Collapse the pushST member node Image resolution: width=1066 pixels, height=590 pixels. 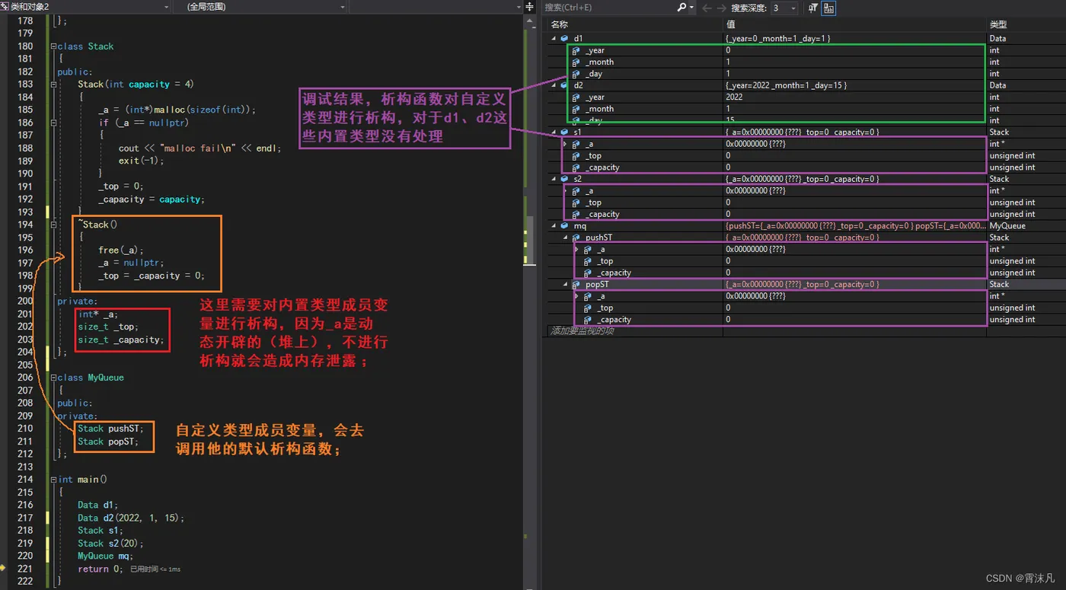[566, 238]
